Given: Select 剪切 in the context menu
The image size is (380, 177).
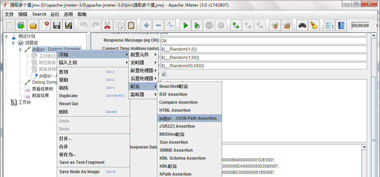Looking at the screenshot, I should coord(93,72).
